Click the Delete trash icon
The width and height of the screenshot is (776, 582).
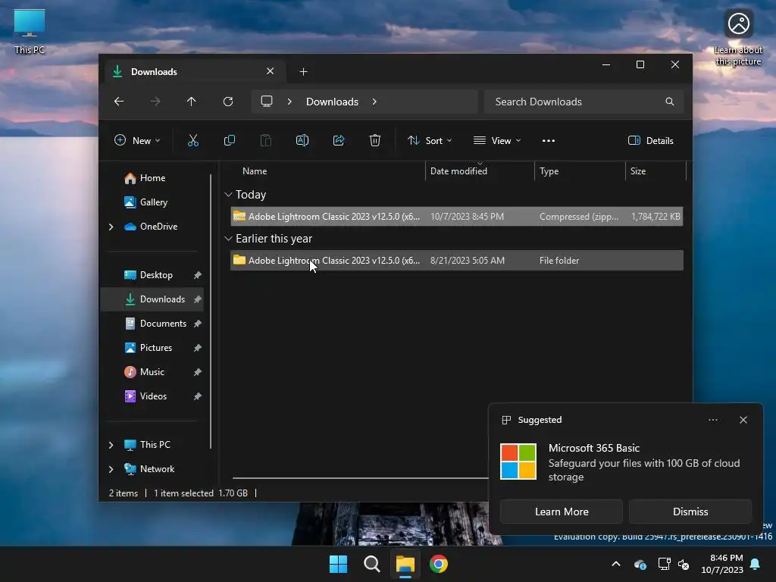(x=375, y=140)
